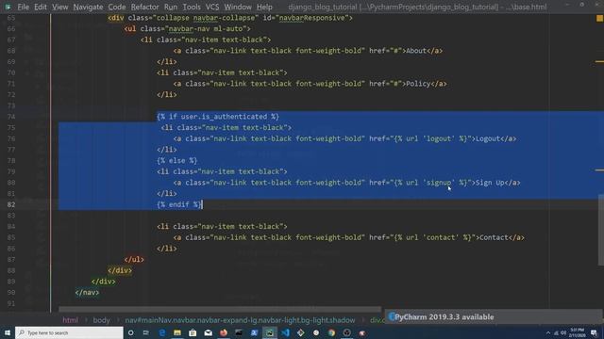Click the volume icon in system tray

pyautogui.click(x=563, y=332)
